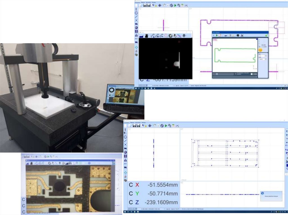This screenshot has width=288, height=215.
Task: Click Windows Start button below magenta contour window
Action: [x=136, y=88]
